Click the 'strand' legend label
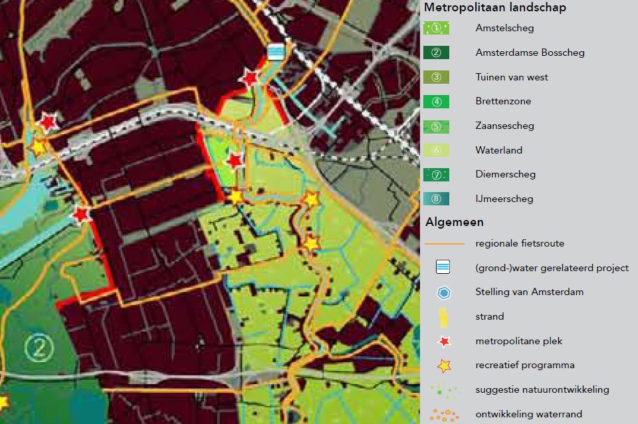The width and height of the screenshot is (638, 424). 490,316
